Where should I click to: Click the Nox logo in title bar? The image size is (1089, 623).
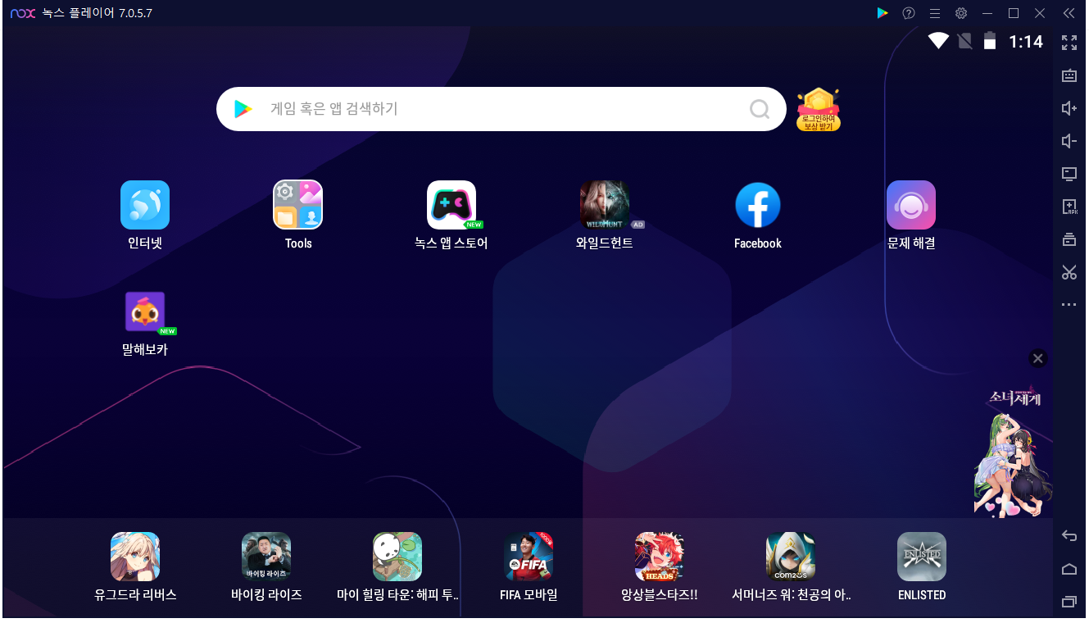click(23, 13)
